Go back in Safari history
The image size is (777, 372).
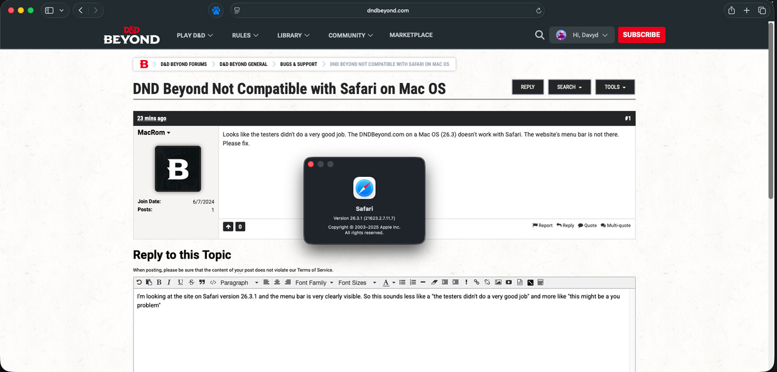pyautogui.click(x=81, y=10)
